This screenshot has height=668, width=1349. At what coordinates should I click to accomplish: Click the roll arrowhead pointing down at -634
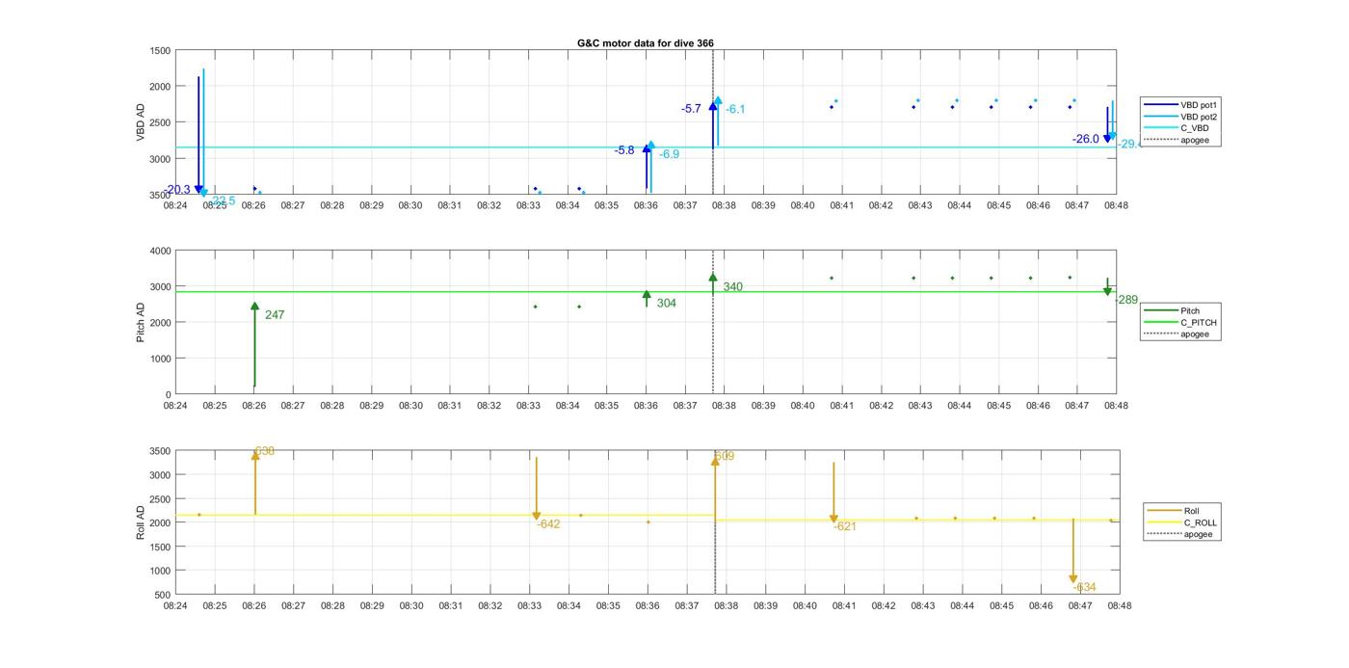click(1073, 579)
